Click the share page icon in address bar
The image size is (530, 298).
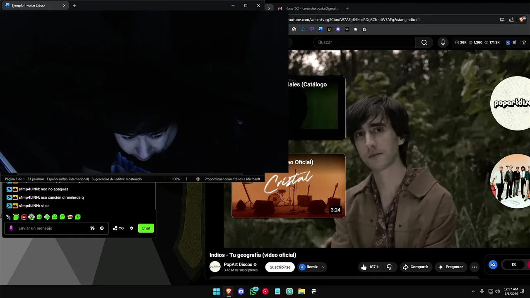511,19
